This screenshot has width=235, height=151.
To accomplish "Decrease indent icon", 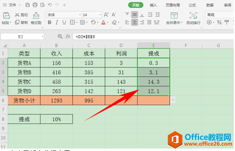I will [x=150, y=15].
